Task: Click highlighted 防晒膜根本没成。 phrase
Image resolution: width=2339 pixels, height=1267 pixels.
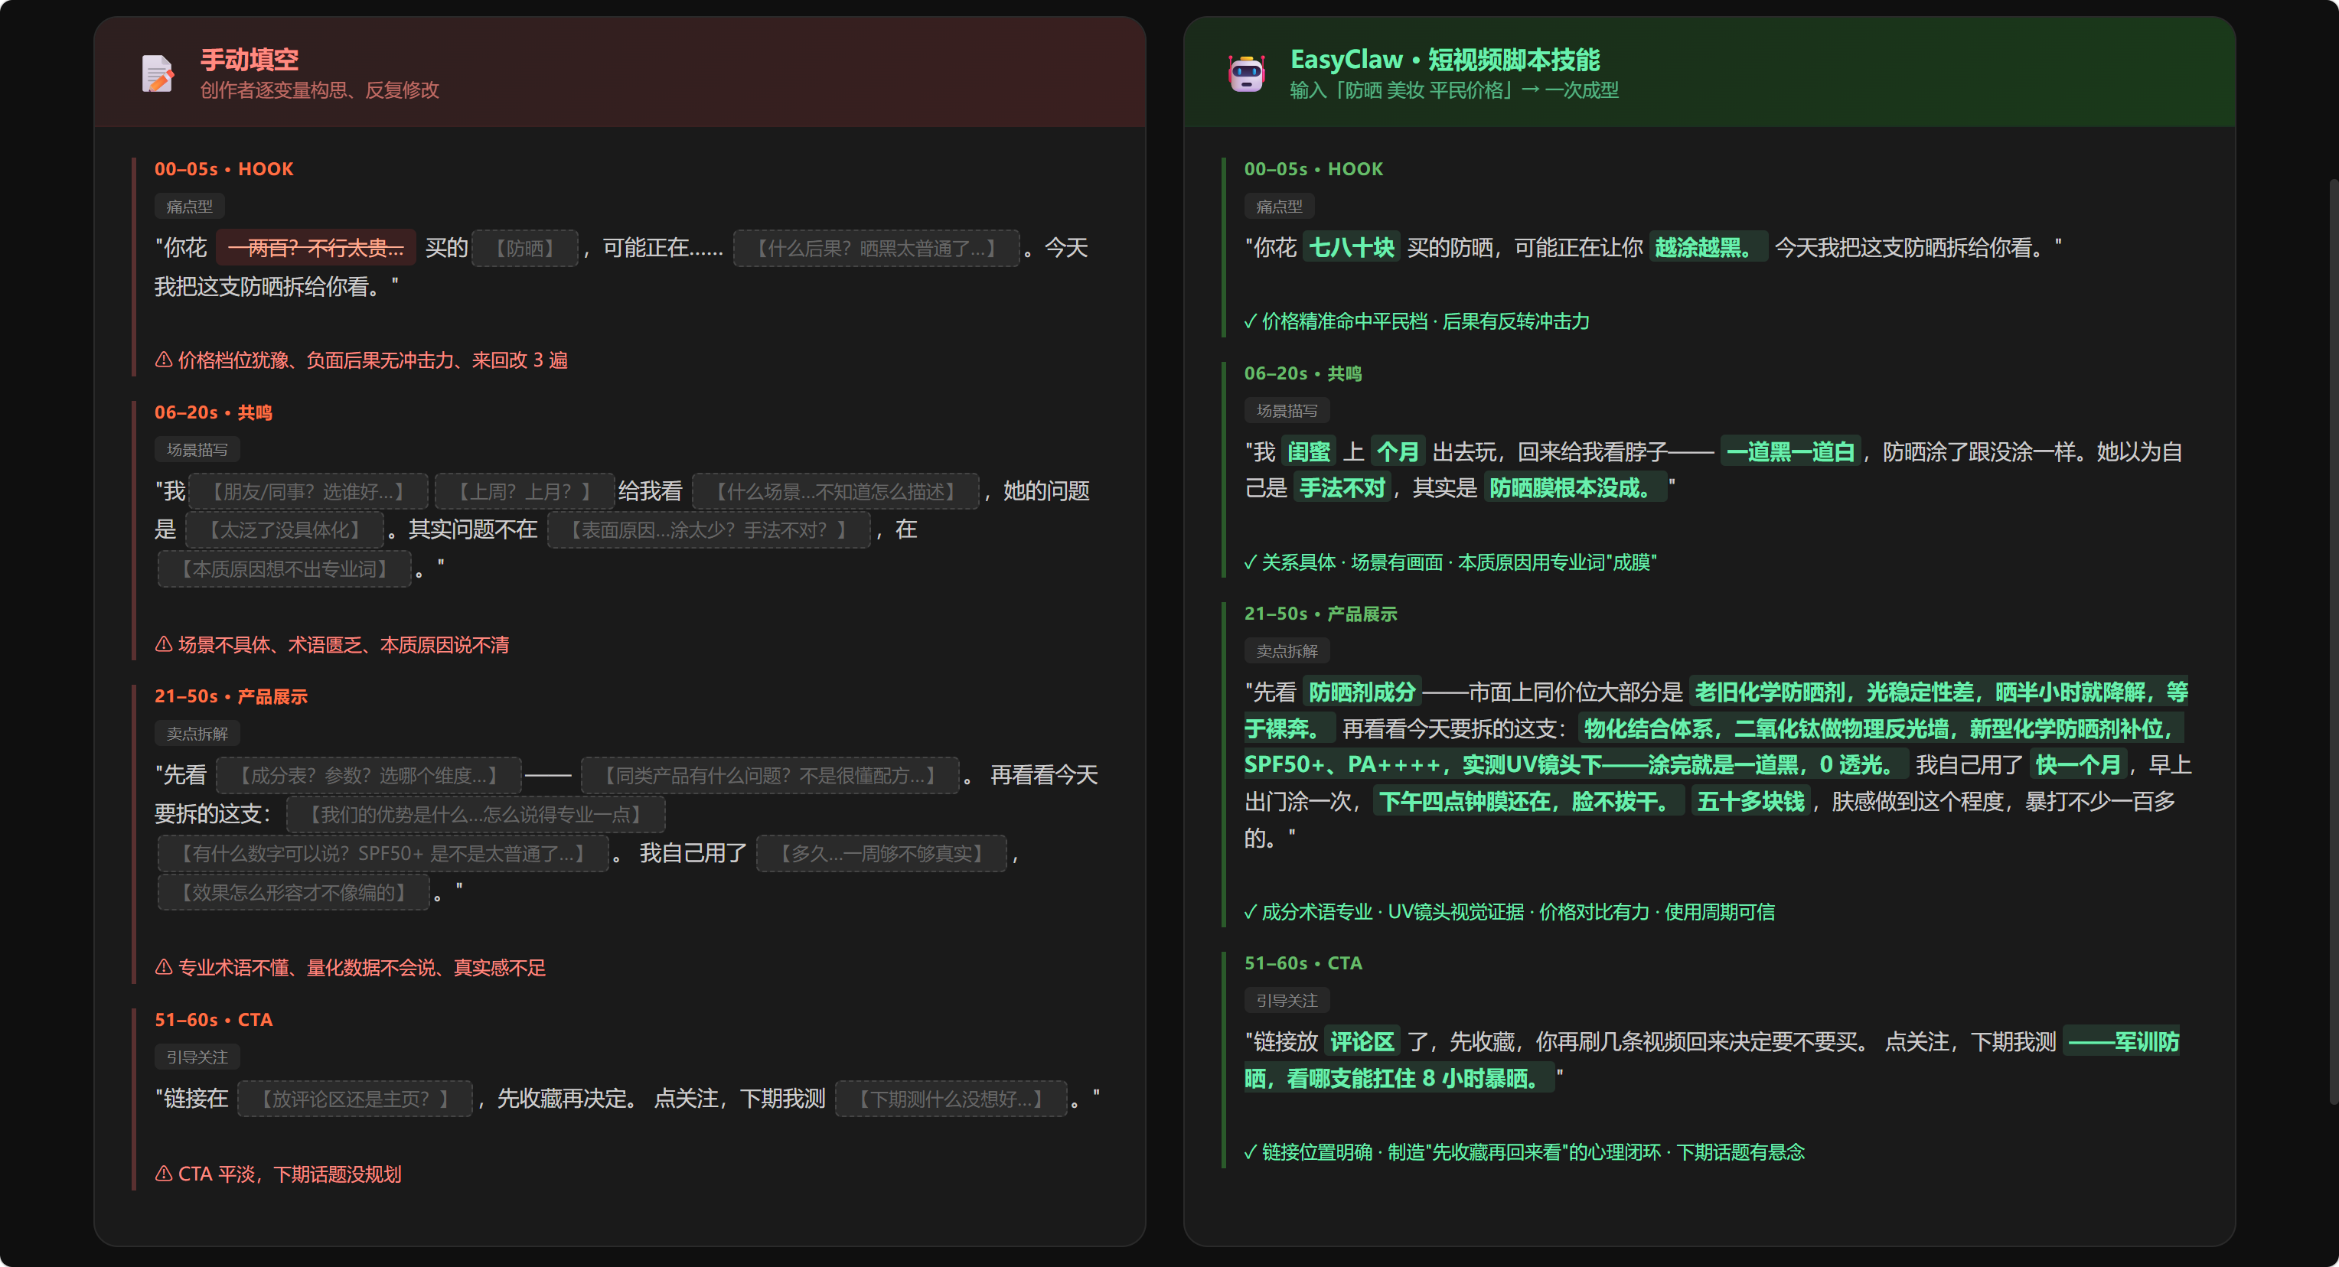Action: (x=1575, y=488)
